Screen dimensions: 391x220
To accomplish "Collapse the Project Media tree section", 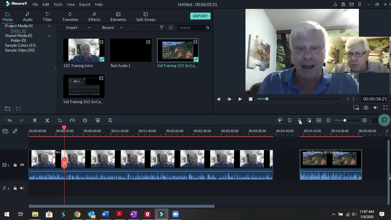I will click(49, 26).
